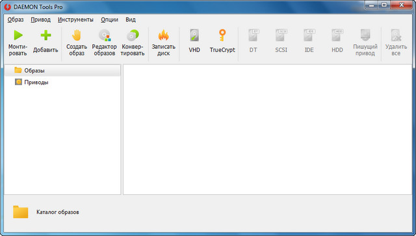Select Приводы in the left tree
This screenshot has height=236, width=416.
[62, 82]
